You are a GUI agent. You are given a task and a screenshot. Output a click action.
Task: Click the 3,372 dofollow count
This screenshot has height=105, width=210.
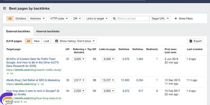(x=126, y=91)
